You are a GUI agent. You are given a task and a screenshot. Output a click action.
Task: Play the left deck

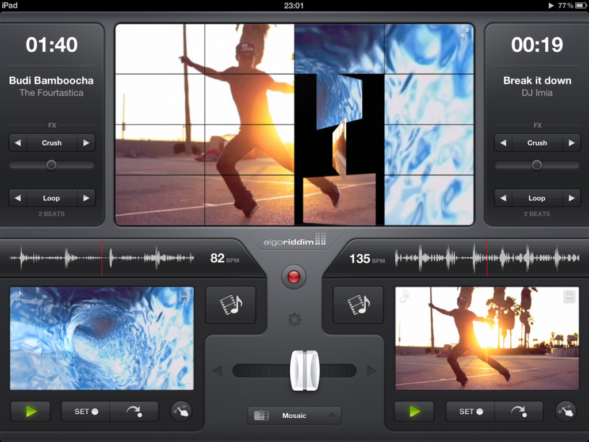tap(31, 411)
